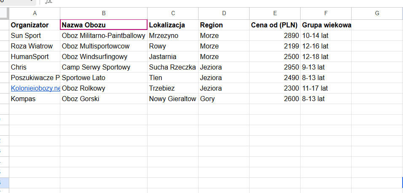This screenshot has width=403, height=193.
Task: Select column G header
Action: 377,13
